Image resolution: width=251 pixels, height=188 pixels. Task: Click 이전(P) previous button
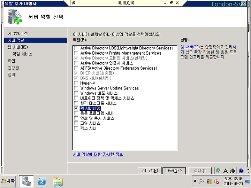150,171
